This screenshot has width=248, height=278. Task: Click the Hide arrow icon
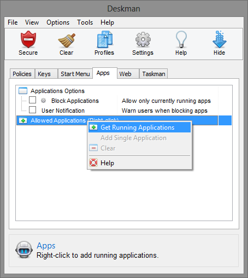coord(220,39)
